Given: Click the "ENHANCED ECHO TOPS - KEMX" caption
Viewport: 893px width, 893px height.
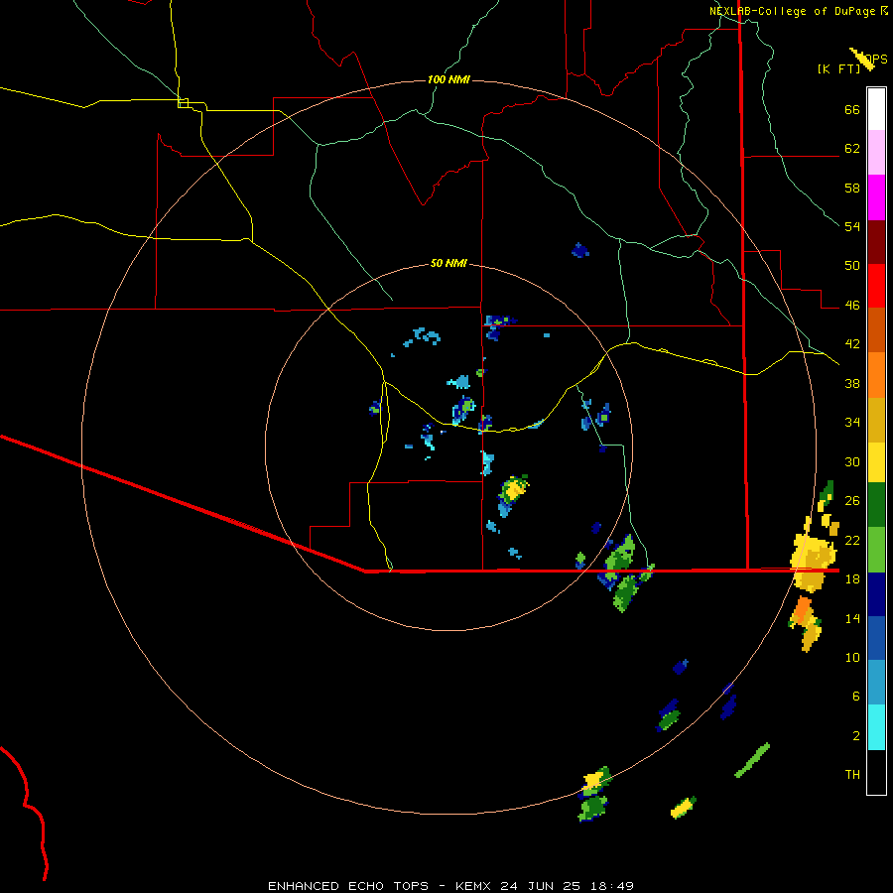Looking at the screenshot, I should (x=382, y=886).
